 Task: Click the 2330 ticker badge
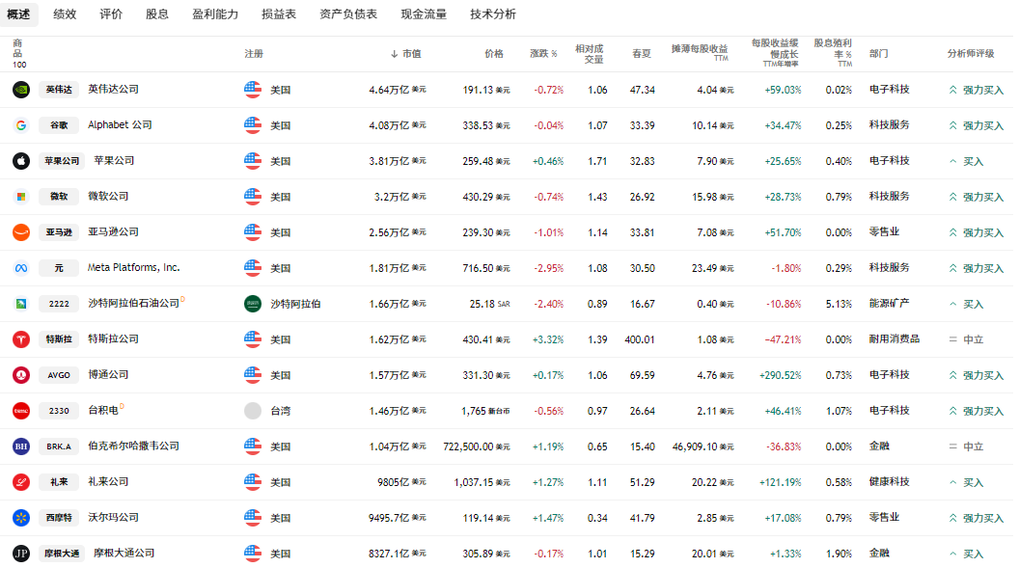pos(59,411)
